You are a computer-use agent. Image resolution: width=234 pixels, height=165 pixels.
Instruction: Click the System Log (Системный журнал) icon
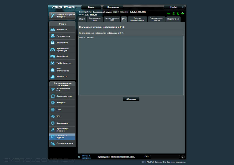pos(53,136)
